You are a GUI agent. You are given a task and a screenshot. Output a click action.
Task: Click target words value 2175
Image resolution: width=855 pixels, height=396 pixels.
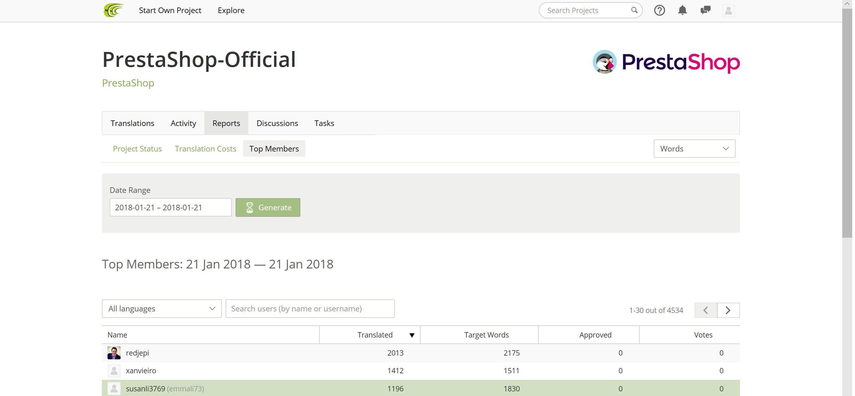point(512,353)
